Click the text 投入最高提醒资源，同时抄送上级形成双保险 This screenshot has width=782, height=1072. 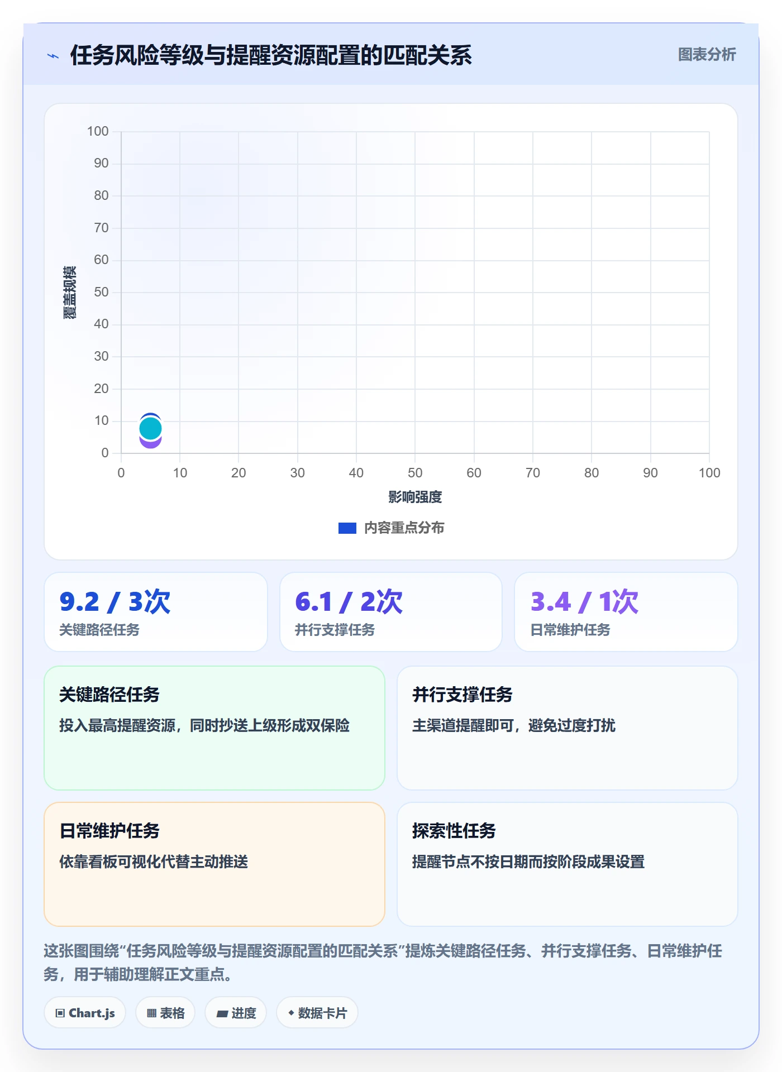204,725
